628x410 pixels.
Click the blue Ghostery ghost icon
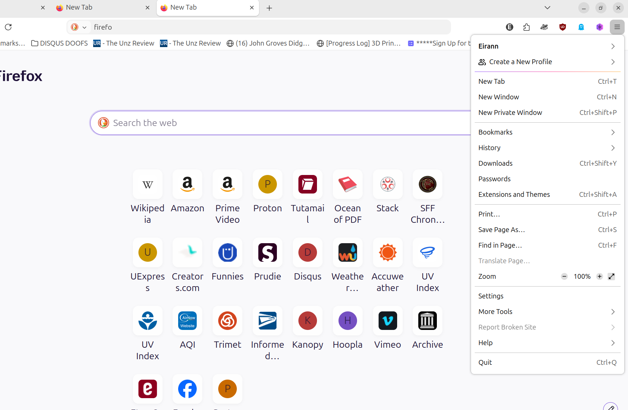click(581, 27)
